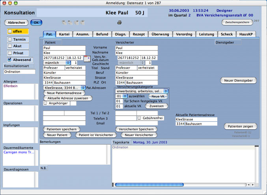Click Tageskarte scroll right arrow
The height and width of the screenshot is (195, 267).
click(x=253, y=185)
